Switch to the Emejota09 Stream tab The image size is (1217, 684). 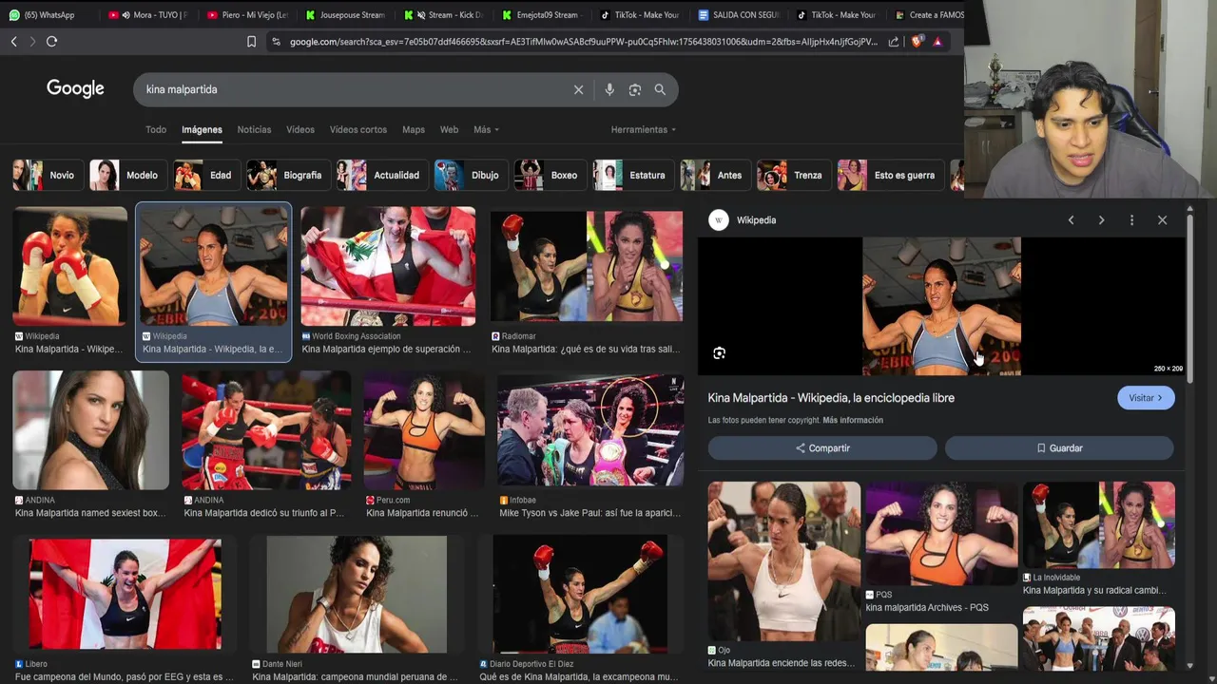tap(542, 15)
